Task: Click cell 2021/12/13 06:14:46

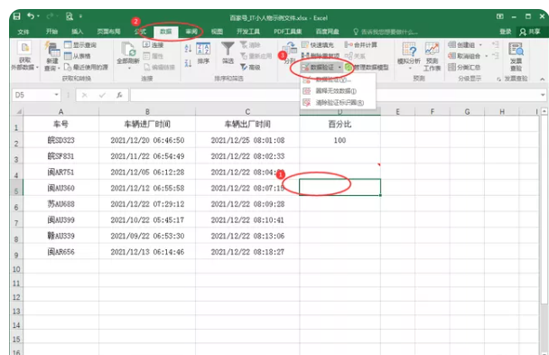Action: click(x=147, y=252)
